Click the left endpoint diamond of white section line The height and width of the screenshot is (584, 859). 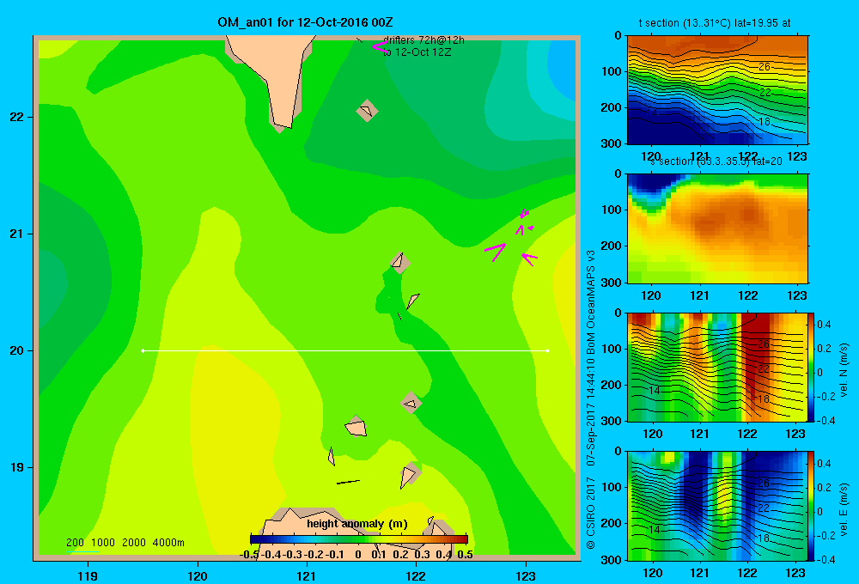pyautogui.click(x=143, y=350)
